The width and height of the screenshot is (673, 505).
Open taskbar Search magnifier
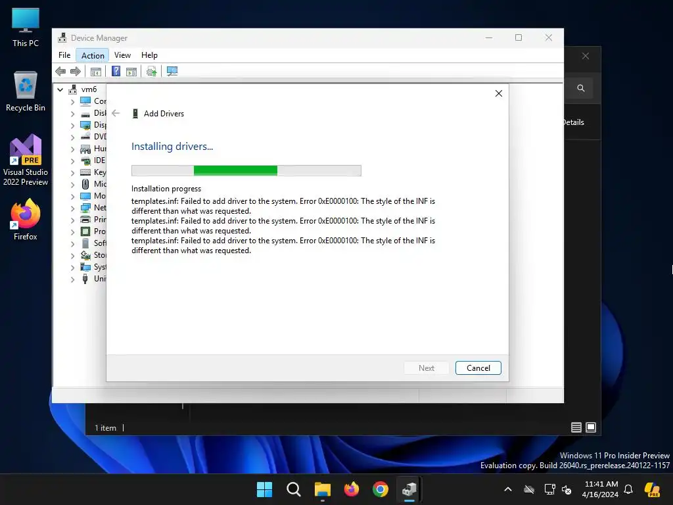point(294,489)
